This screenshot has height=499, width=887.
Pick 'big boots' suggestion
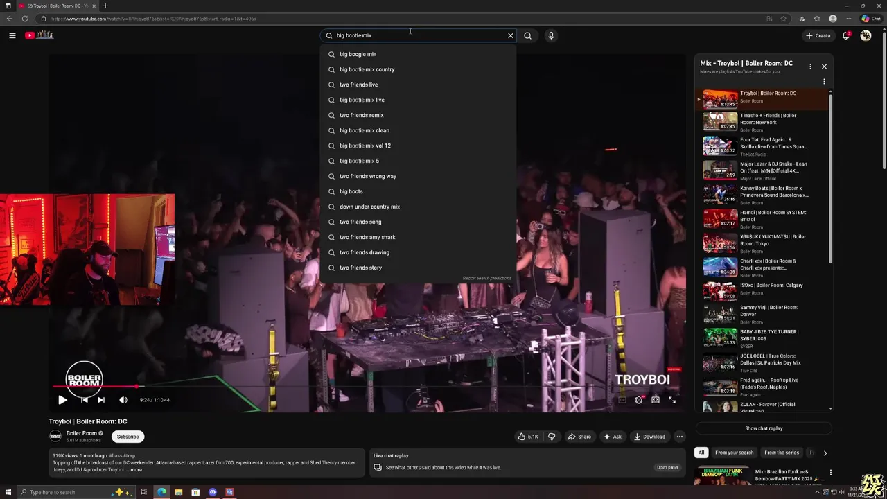tap(418, 191)
